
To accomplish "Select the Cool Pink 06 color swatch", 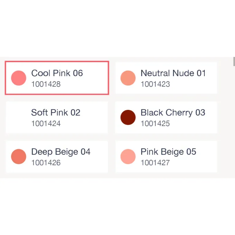I will tap(18, 78).
